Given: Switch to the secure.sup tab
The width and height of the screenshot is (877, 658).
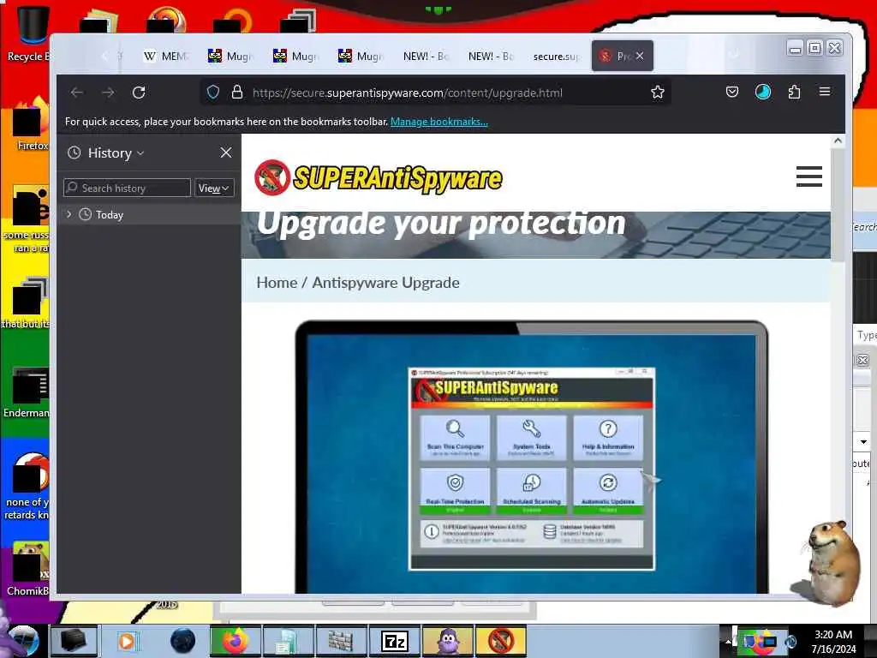Looking at the screenshot, I should point(556,56).
